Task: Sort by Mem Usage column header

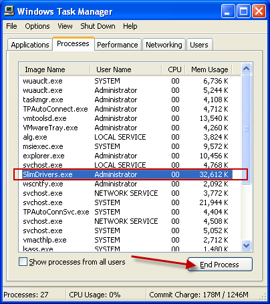Action: click(x=209, y=69)
